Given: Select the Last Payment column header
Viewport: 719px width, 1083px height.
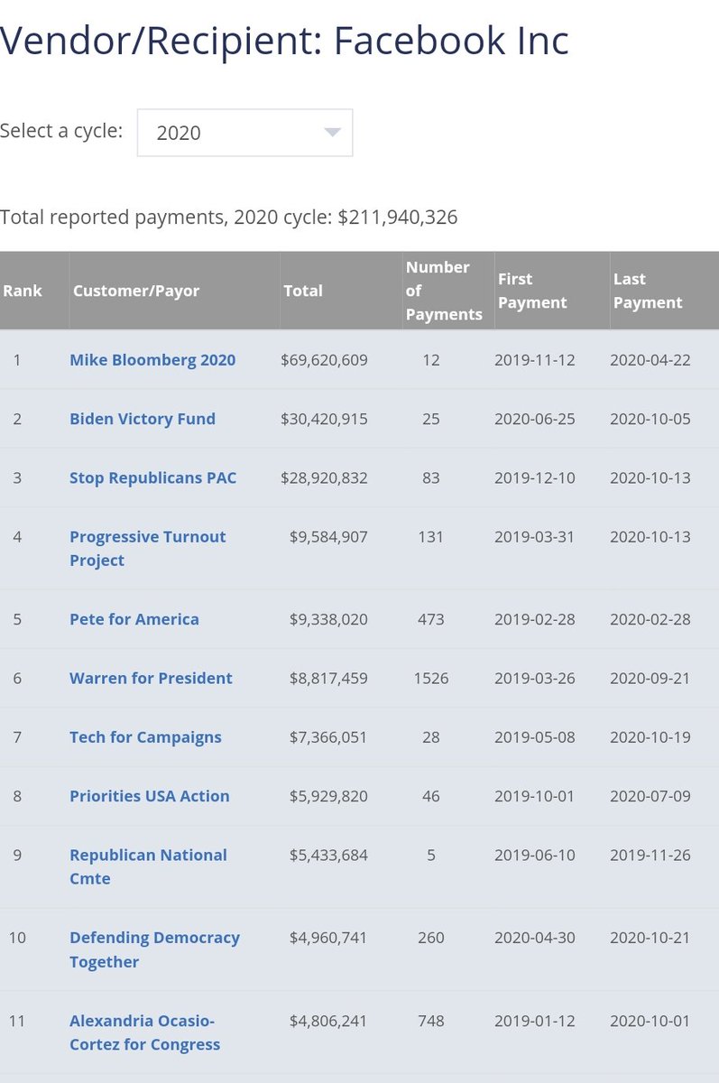Looking at the screenshot, I should [664, 291].
